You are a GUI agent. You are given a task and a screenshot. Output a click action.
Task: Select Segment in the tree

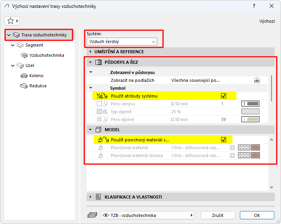pos(34,45)
